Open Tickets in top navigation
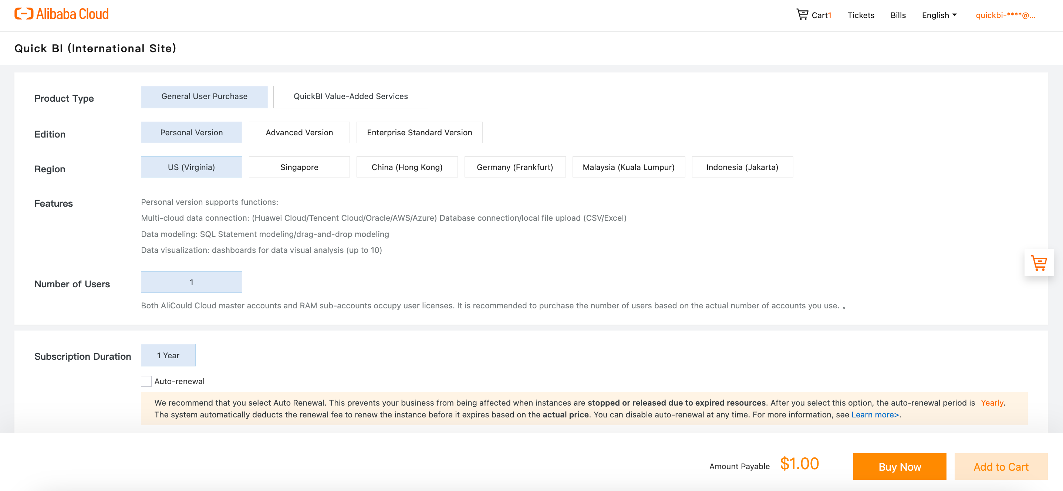The width and height of the screenshot is (1063, 491). pos(860,15)
